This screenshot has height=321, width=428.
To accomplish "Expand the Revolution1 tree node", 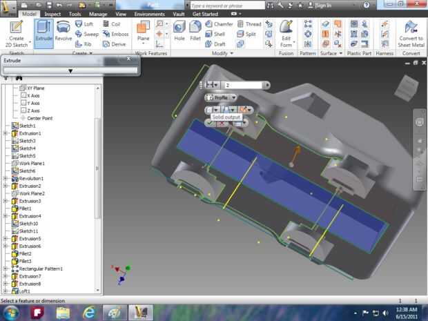I will pos(6,179).
